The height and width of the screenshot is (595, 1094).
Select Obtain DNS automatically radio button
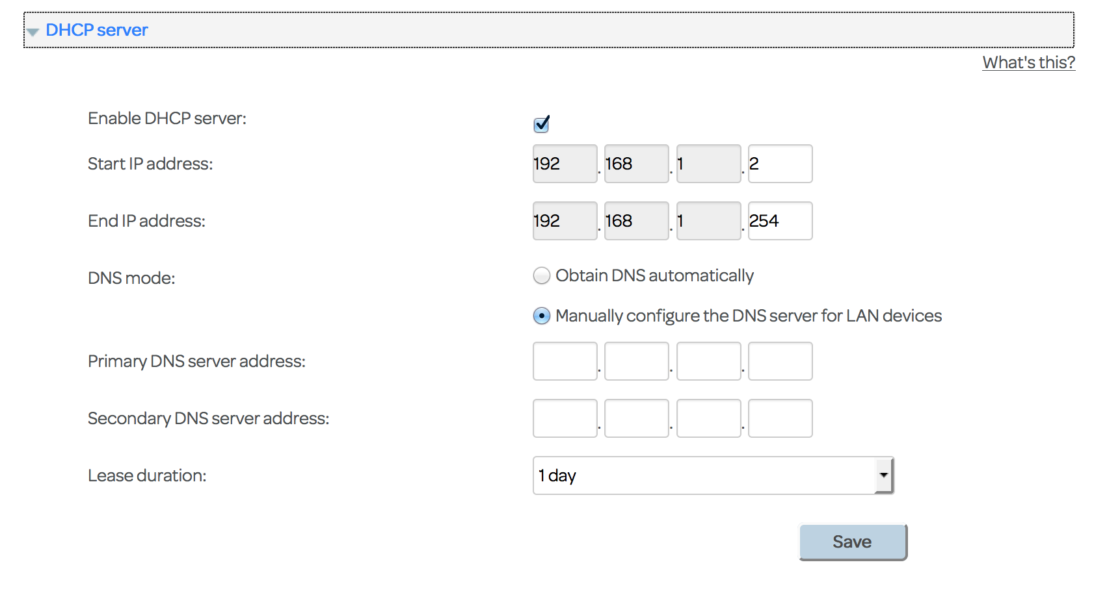(541, 276)
